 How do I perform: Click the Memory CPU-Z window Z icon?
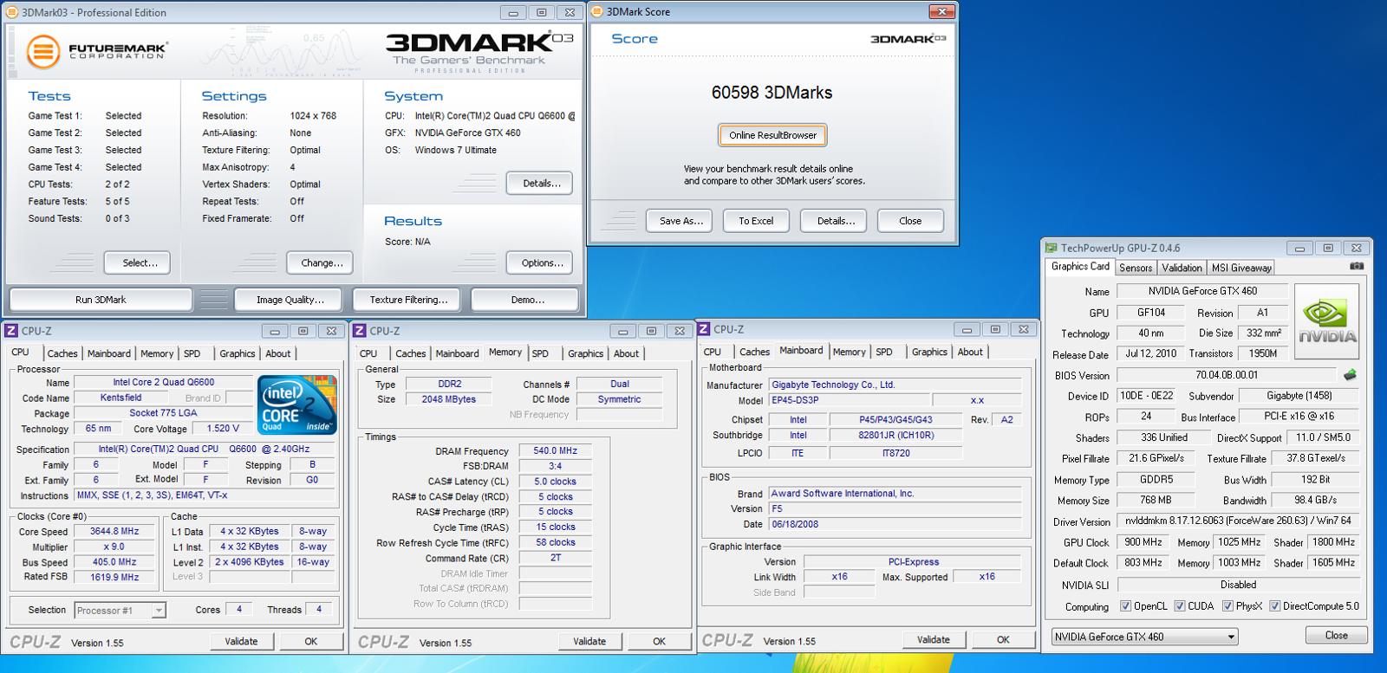(359, 331)
